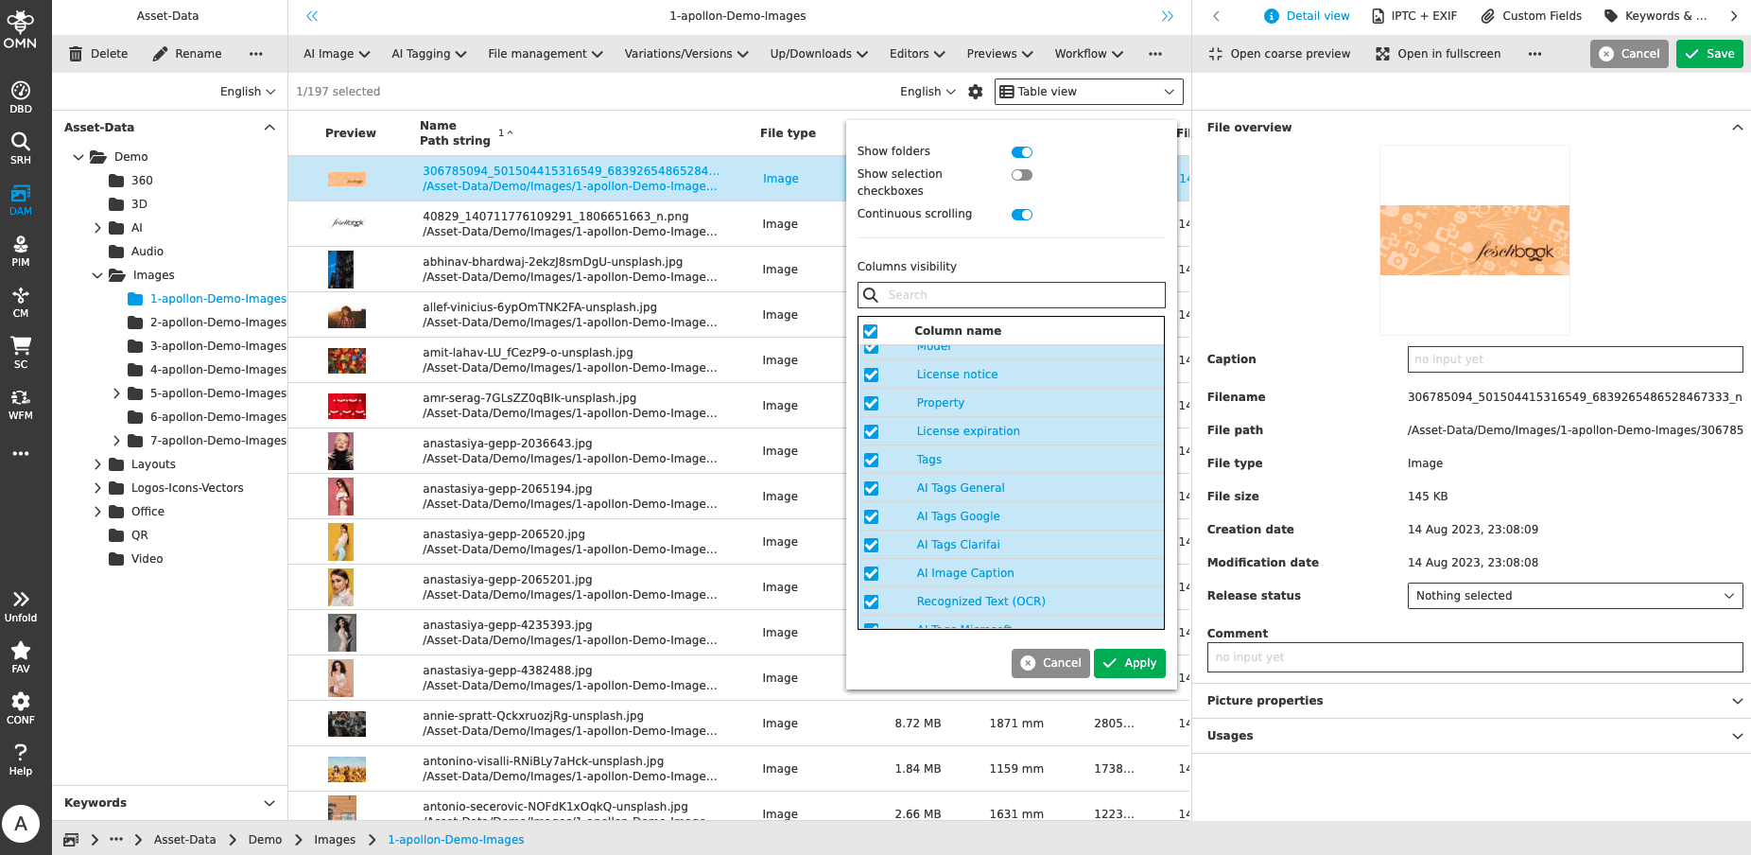Toggle the Show folders switch
Image resolution: width=1751 pixels, height=855 pixels.
pos(1021,152)
